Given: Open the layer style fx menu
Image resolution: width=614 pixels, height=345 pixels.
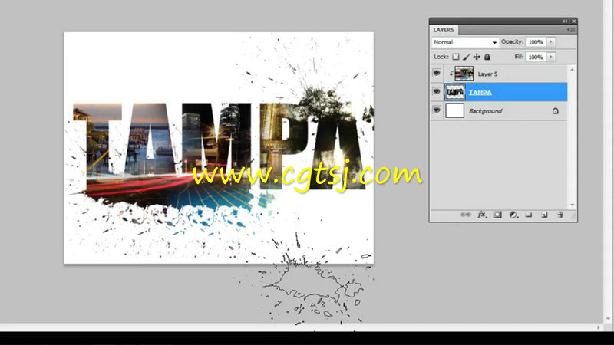Looking at the screenshot, I should pos(482,215).
